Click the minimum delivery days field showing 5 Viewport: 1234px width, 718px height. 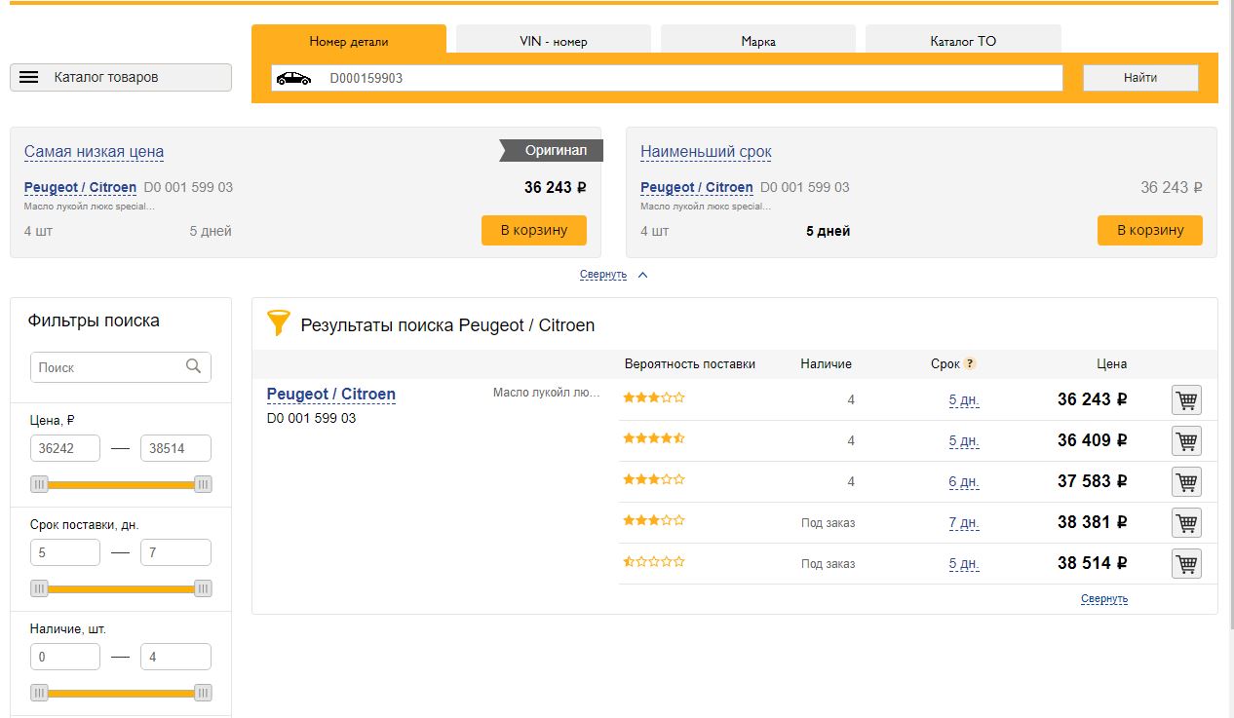[65, 552]
